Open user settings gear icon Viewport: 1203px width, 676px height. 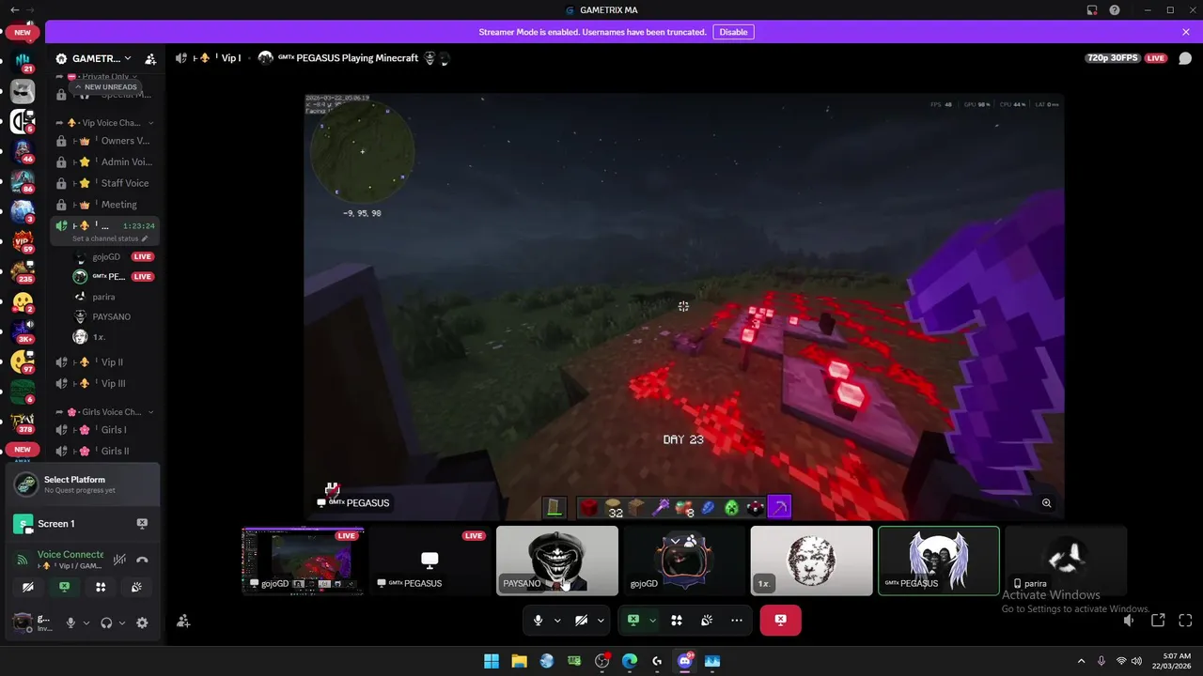(x=142, y=622)
